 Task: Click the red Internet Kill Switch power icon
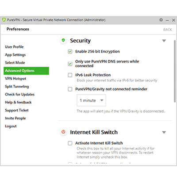click(63, 132)
